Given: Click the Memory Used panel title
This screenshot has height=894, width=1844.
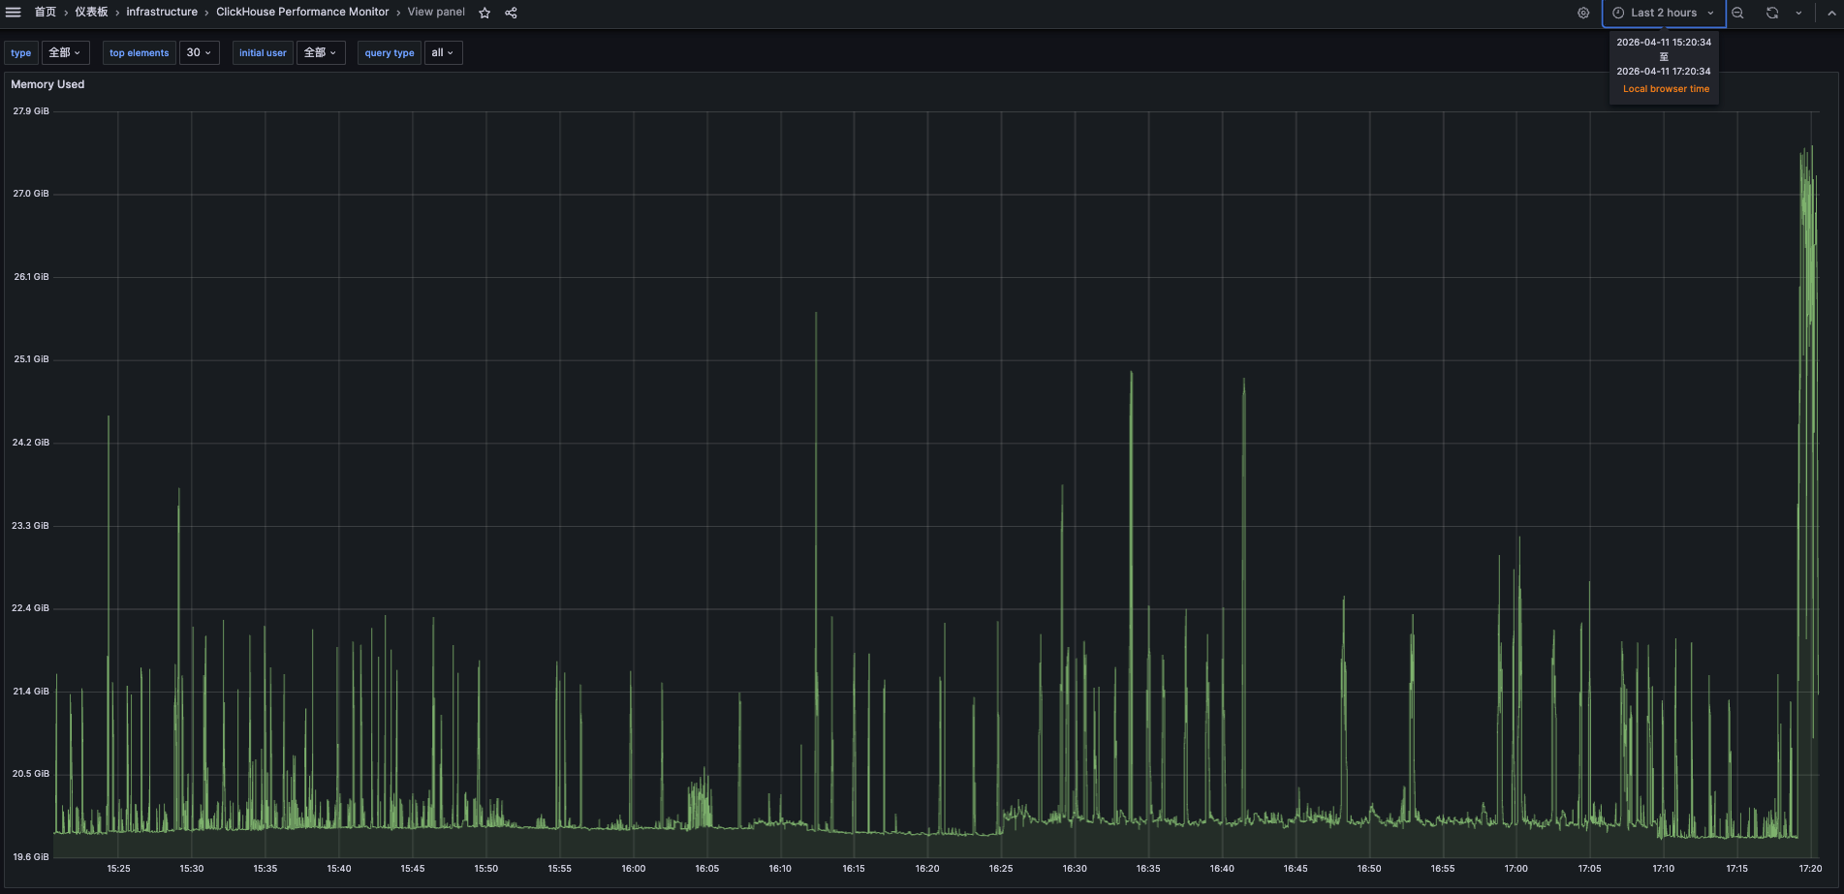Looking at the screenshot, I should pyautogui.click(x=47, y=84).
